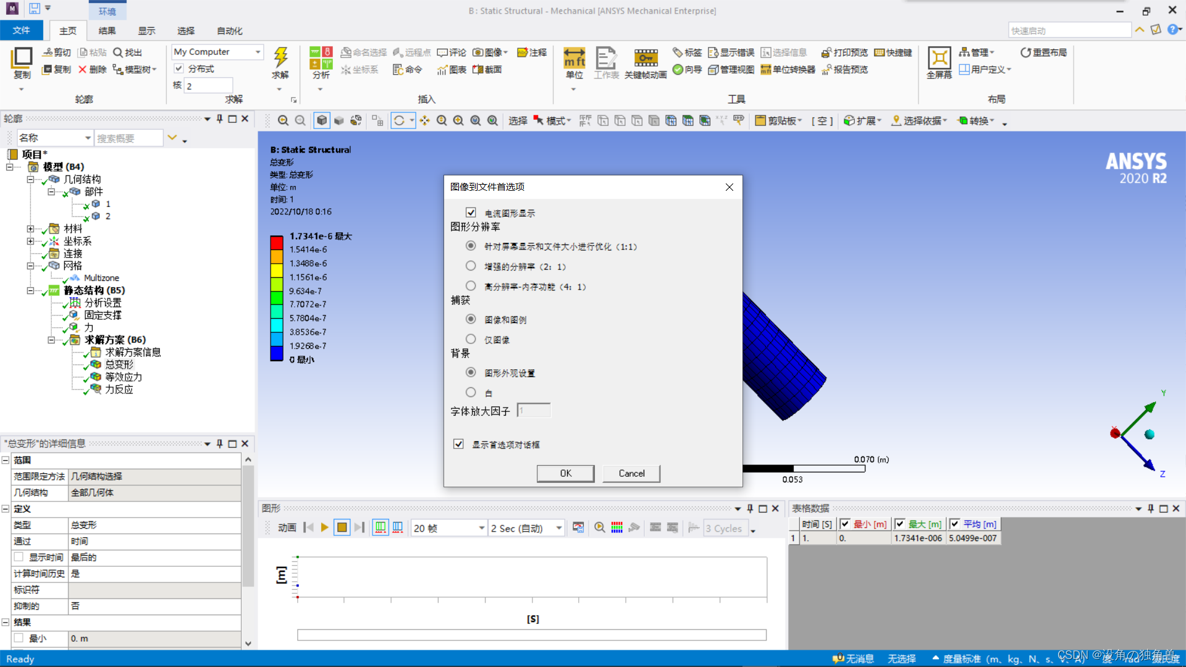Click the 全屏幕 fullscreen icon
The image size is (1186, 667).
tap(939, 58)
